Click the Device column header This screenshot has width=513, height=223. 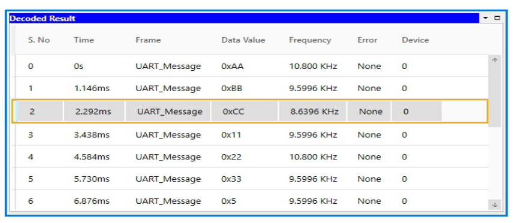coord(415,40)
